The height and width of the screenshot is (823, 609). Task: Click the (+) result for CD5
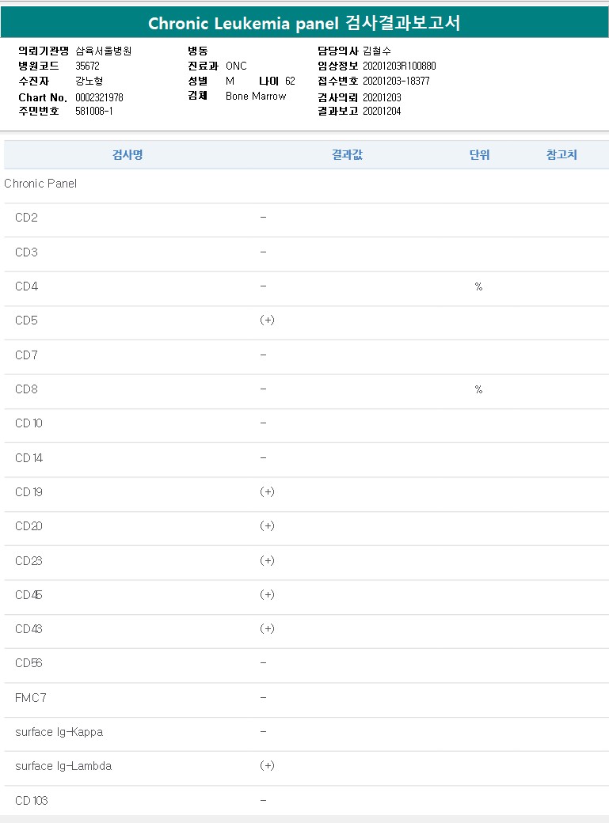(267, 320)
